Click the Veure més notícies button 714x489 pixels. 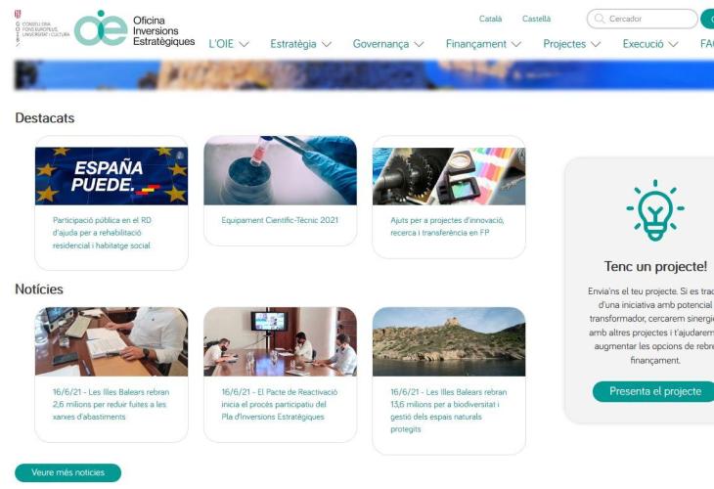click(x=67, y=473)
